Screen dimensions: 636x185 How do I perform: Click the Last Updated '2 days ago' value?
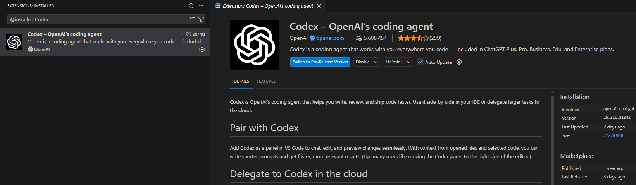tap(614, 127)
